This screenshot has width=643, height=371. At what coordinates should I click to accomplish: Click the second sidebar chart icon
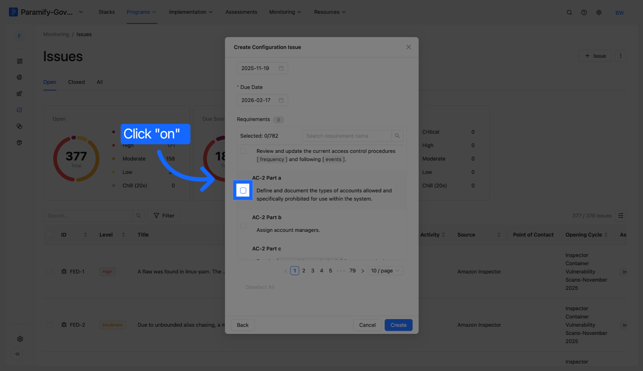(20, 77)
